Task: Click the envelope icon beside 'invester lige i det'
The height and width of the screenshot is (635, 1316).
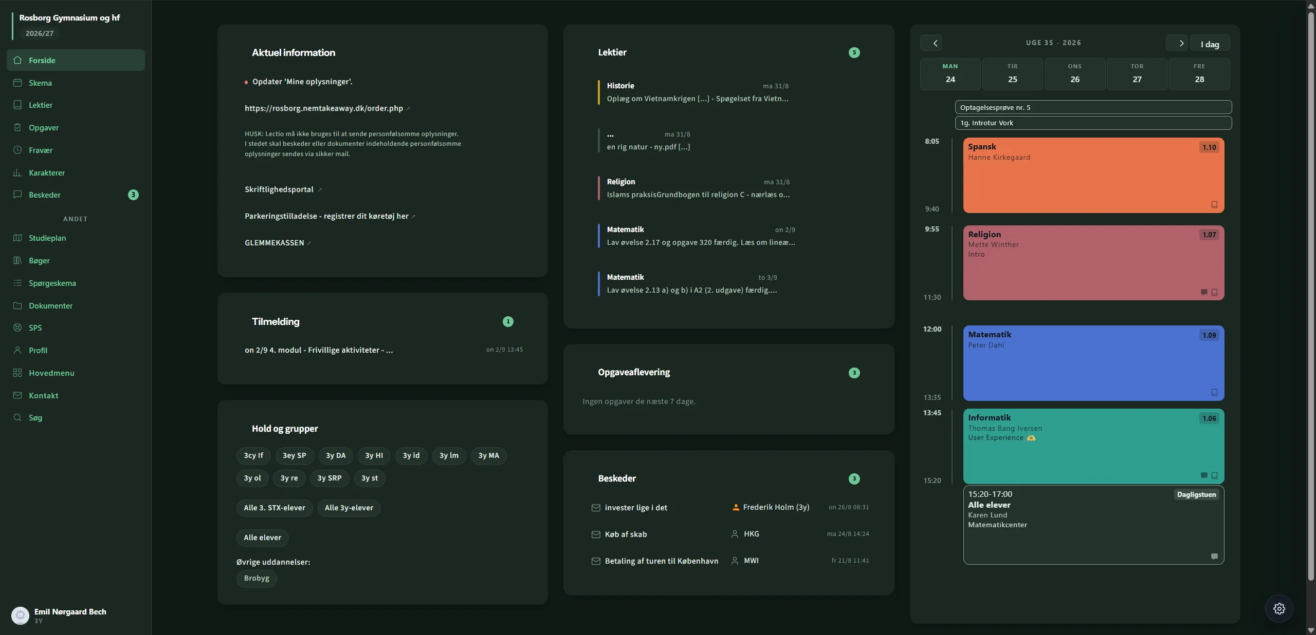Action: pos(596,508)
